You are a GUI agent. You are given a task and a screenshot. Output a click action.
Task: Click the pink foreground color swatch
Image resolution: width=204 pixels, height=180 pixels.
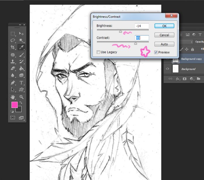[x=14, y=105]
